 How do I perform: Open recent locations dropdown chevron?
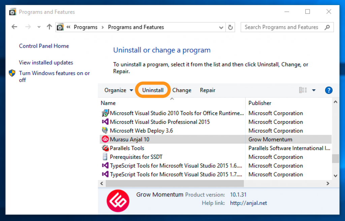(x=39, y=27)
